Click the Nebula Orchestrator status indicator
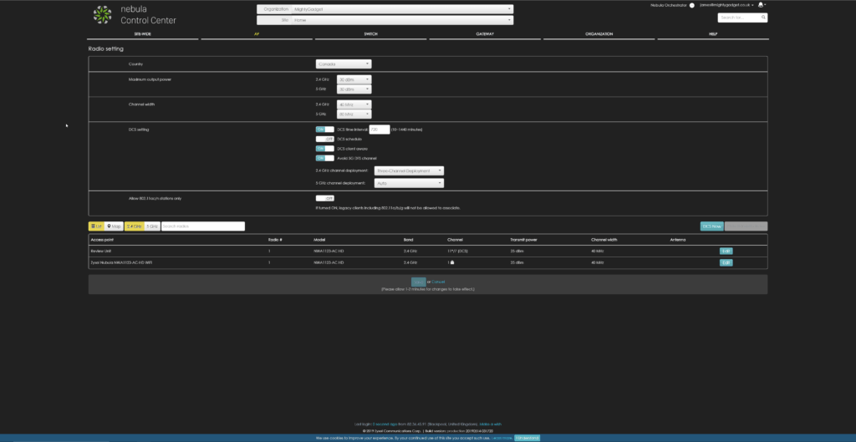The height and width of the screenshot is (442, 856). [x=691, y=5]
